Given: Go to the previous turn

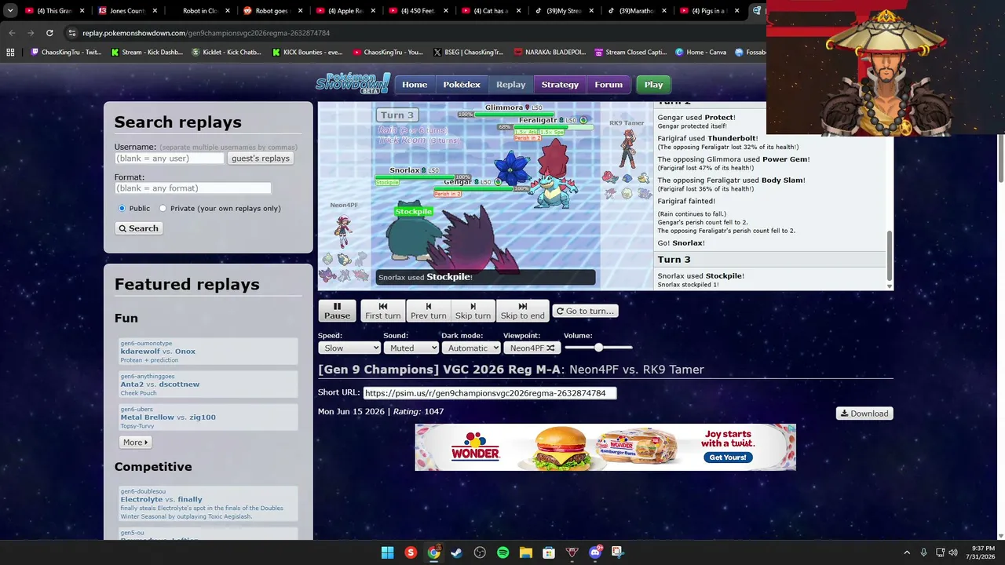Looking at the screenshot, I should coord(429,311).
